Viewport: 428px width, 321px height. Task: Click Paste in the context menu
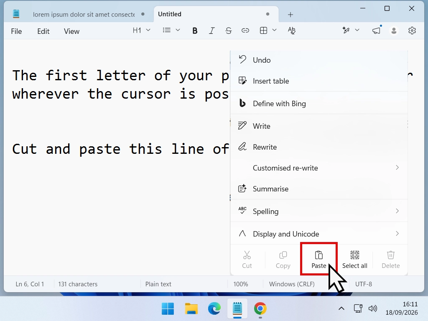pyautogui.click(x=319, y=260)
